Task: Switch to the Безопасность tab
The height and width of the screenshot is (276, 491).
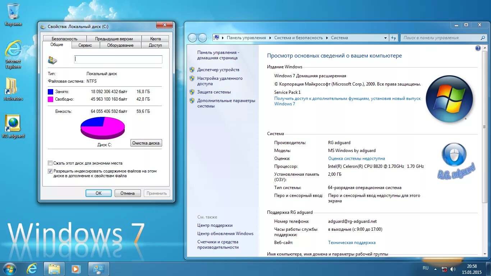Action: click(x=65, y=39)
